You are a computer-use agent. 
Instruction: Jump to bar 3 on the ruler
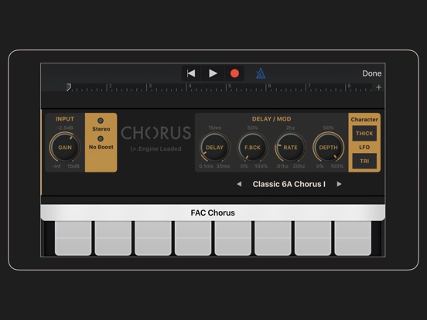tap(149, 87)
